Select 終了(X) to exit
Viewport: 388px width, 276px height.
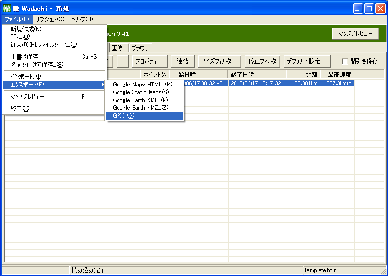click(54, 109)
